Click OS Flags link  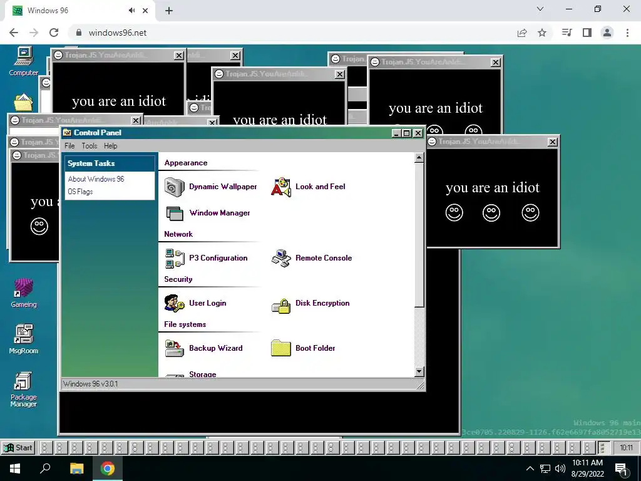(80, 192)
